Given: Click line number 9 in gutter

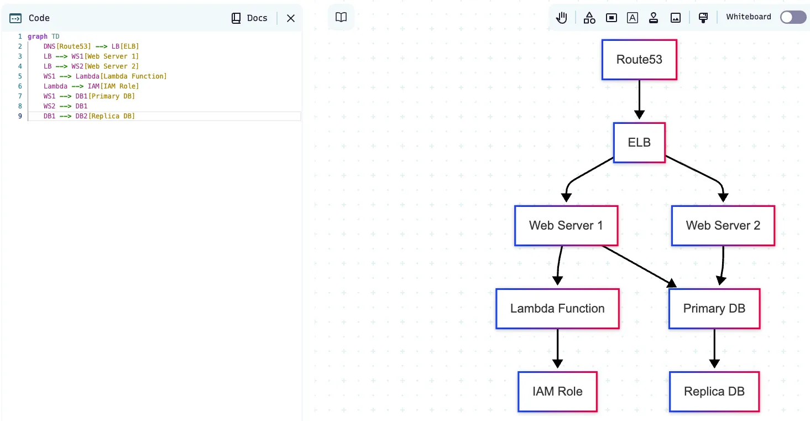Looking at the screenshot, I should [x=20, y=116].
